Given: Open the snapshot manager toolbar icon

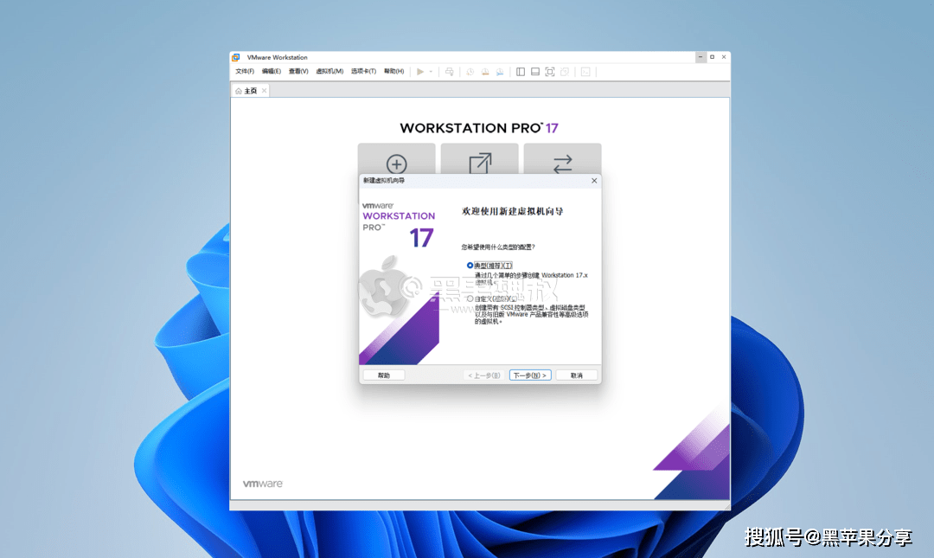Looking at the screenshot, I should tap(500, 72).
